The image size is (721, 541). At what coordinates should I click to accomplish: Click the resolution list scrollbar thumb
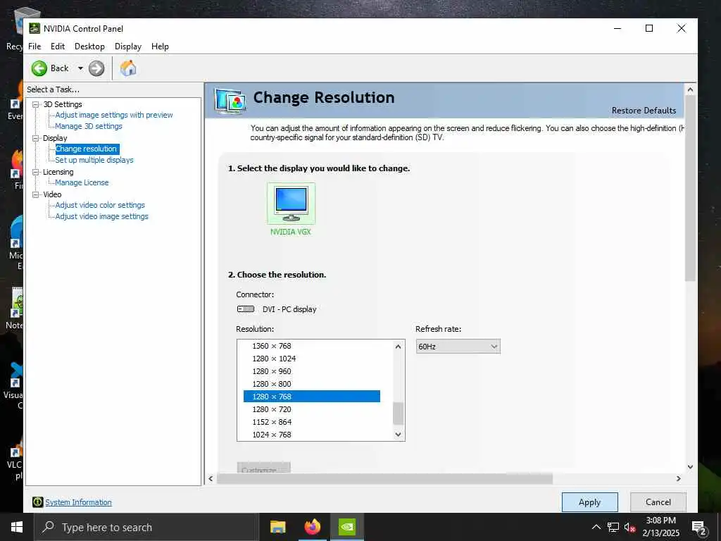tap(399, 413)
